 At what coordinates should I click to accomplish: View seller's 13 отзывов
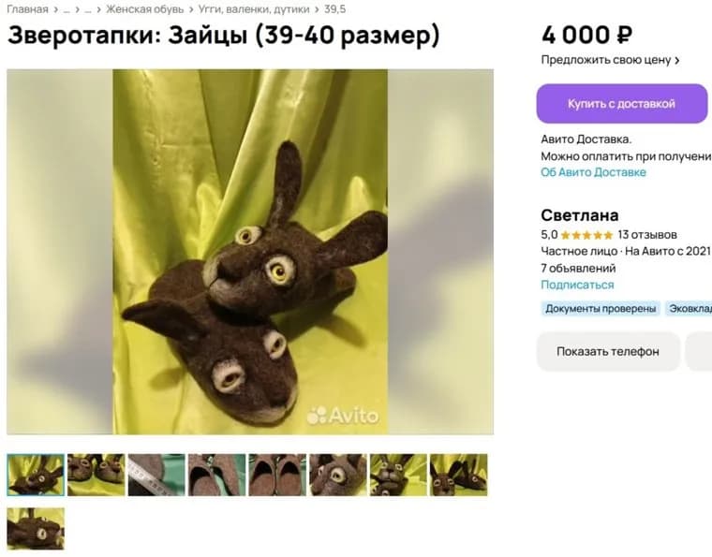click(x=647, y=235)
